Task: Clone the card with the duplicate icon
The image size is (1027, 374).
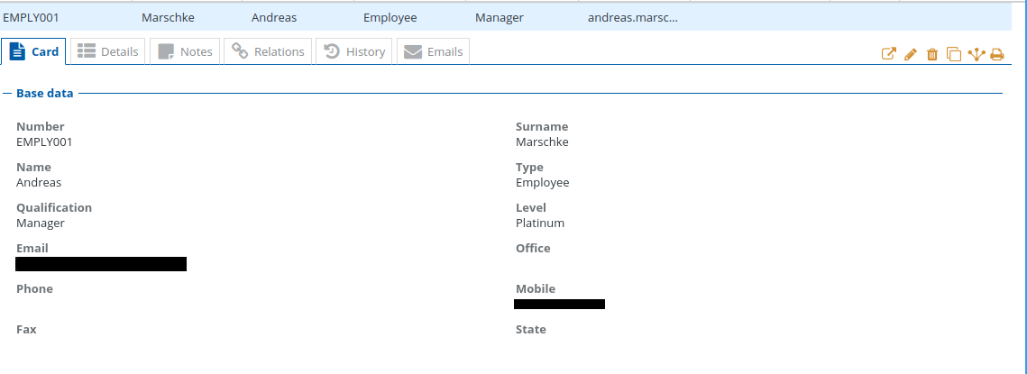Action: click(954, 54)
